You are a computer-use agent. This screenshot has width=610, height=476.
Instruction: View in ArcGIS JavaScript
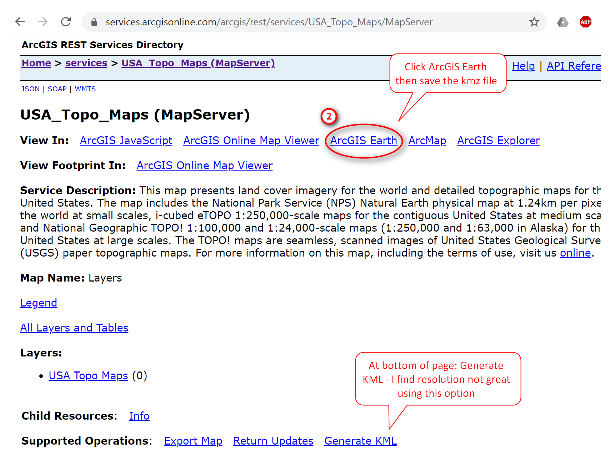pyautogui.click(x=126, y=141)
